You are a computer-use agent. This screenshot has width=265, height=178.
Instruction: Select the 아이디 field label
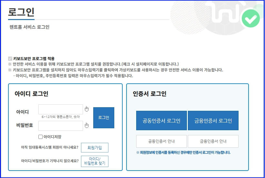(23, 112)
